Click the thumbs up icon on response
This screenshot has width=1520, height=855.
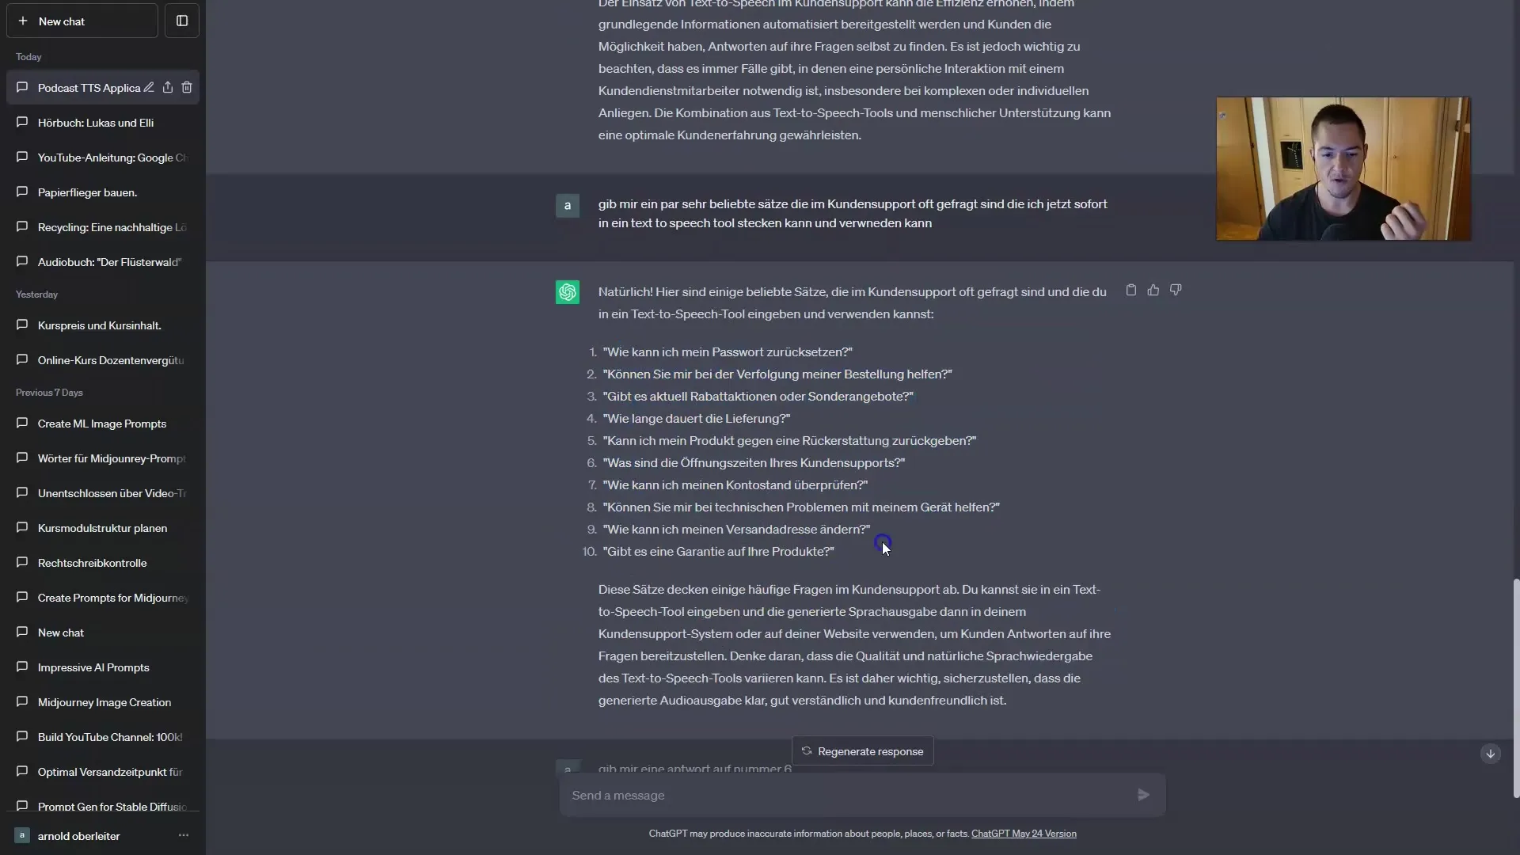1153,289
